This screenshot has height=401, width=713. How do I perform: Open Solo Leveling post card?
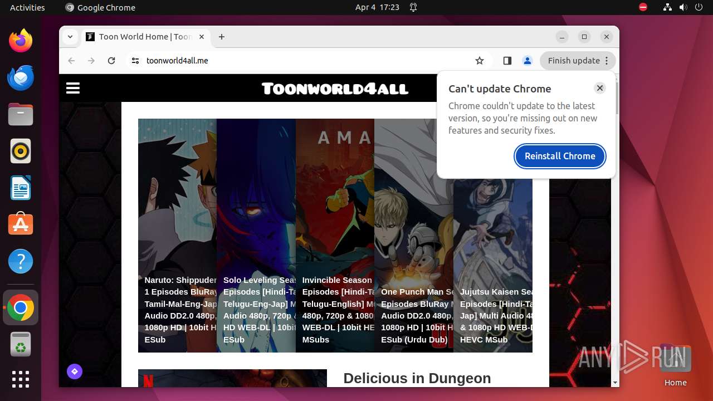click(256, 236)
